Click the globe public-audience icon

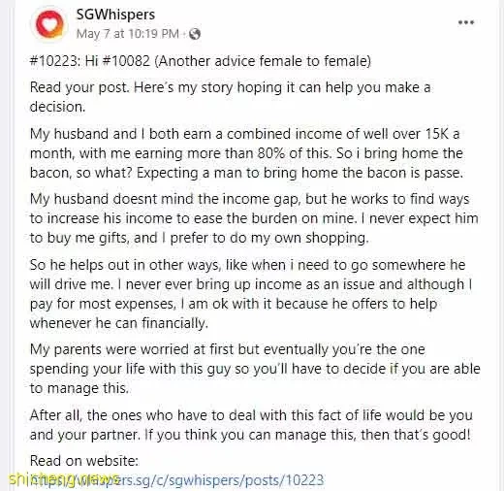click(195, 34)
